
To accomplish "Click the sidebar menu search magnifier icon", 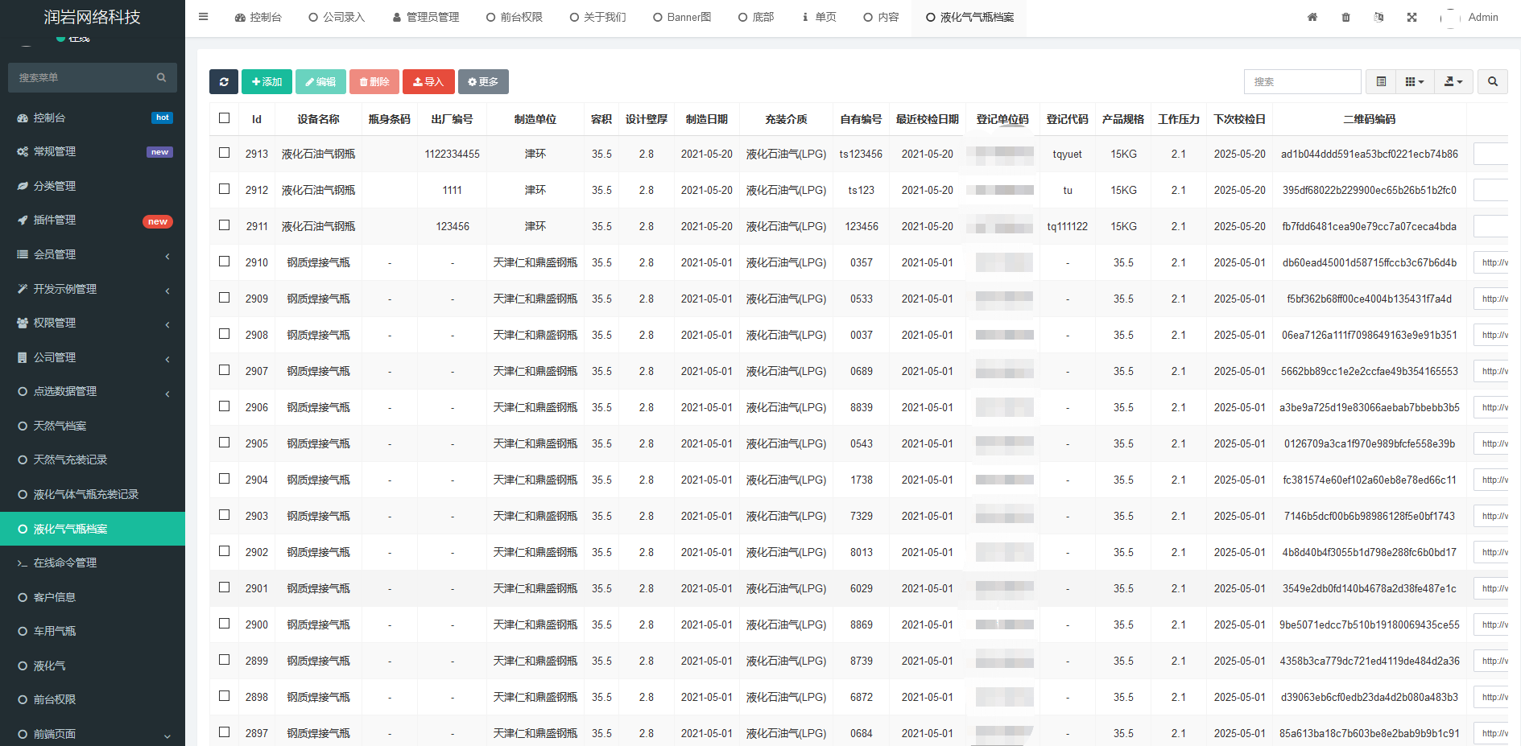I will coord(161,77).
